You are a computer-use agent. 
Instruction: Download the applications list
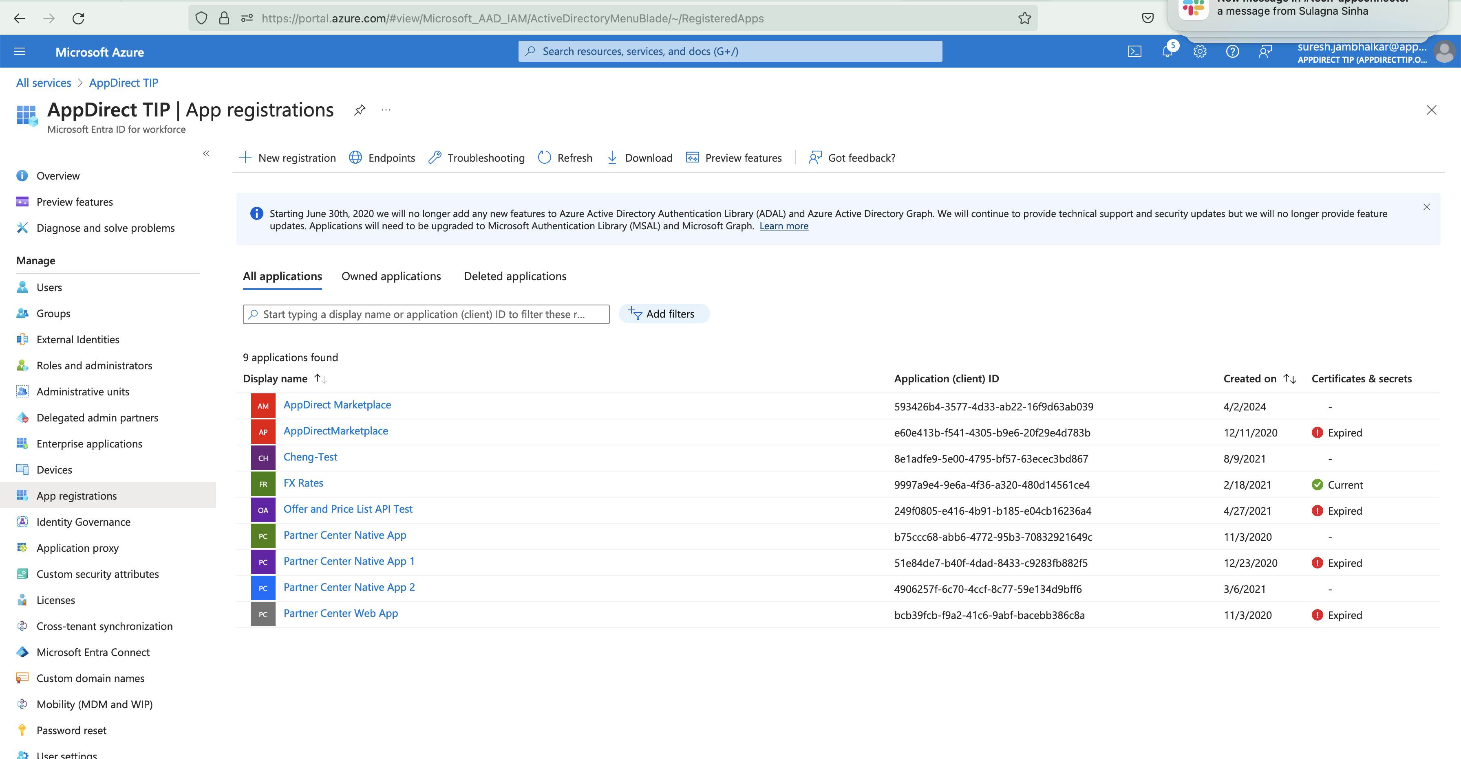(x=640, y=158)
